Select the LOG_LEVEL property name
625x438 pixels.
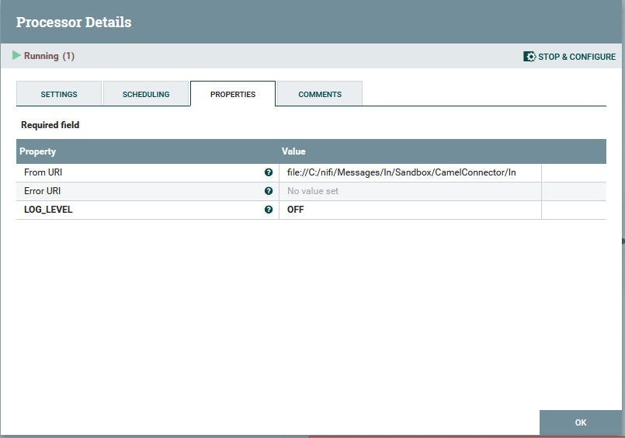(x=48, y=210)
